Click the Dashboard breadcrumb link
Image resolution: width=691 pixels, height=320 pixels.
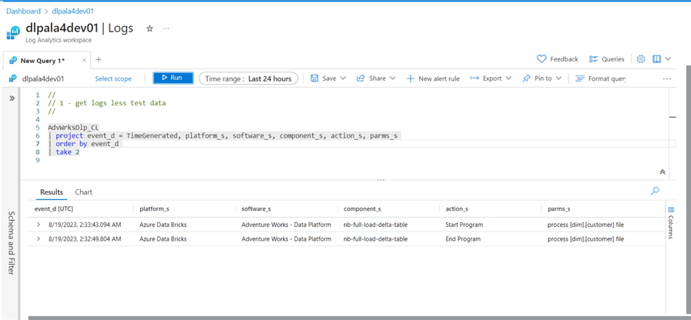(x=23, y=11)
